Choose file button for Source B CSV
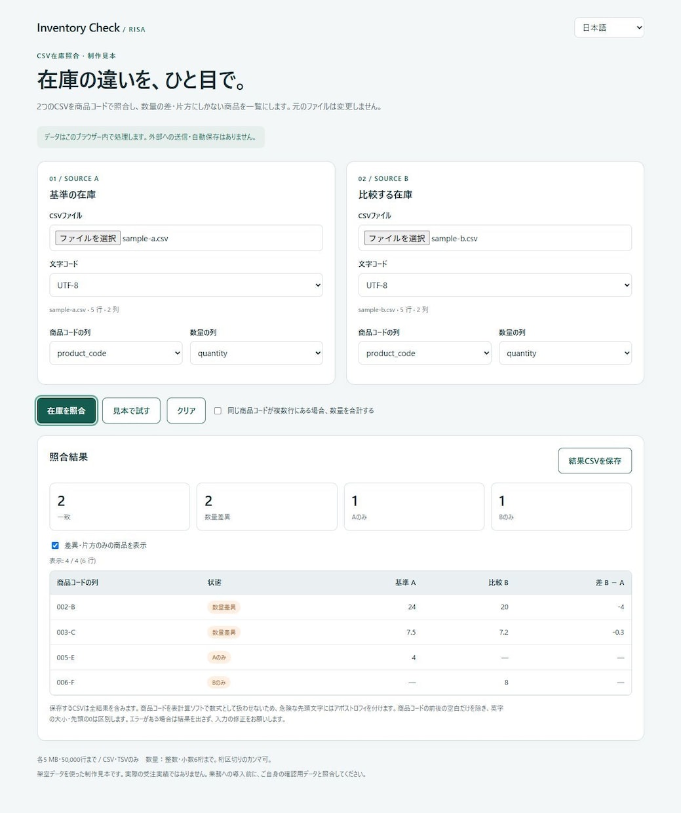681x813 pixels. 397,238
